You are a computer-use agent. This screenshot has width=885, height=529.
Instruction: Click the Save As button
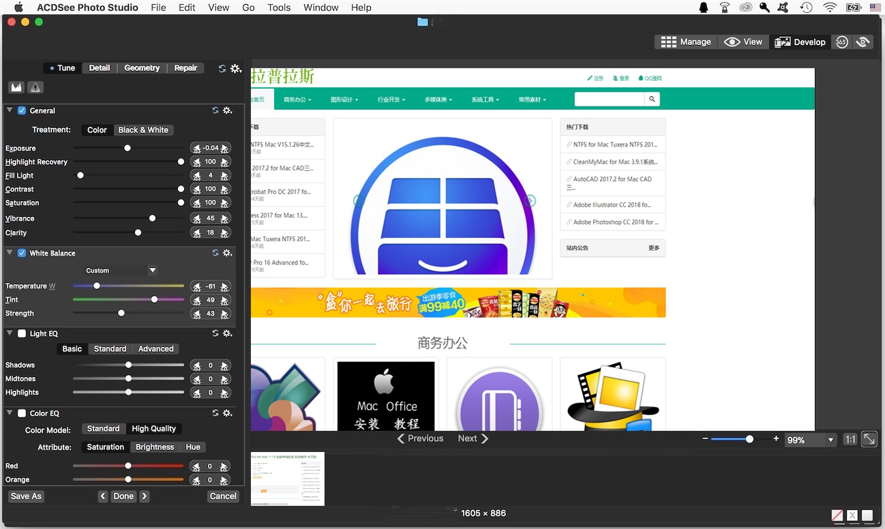click(x=27, y=496)
